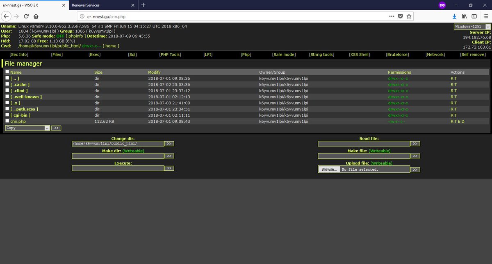Open the [ .well-known ] directory link
Viewport: 492px width, 264px height.
pyautogui.click(x=26, y=97)
